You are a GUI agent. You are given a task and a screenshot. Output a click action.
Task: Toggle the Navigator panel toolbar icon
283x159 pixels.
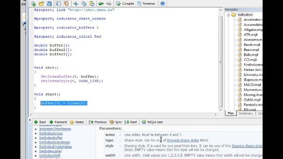pyautogui.click(x=59, y=4)
